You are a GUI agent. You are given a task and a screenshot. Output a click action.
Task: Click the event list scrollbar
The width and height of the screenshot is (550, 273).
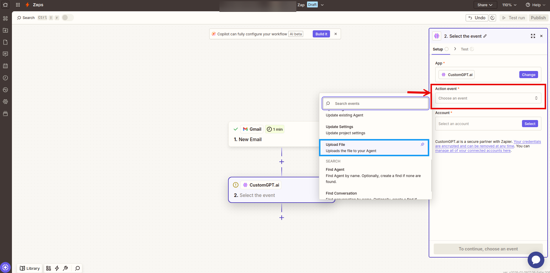pyautogui.click(x=431, y=175)
